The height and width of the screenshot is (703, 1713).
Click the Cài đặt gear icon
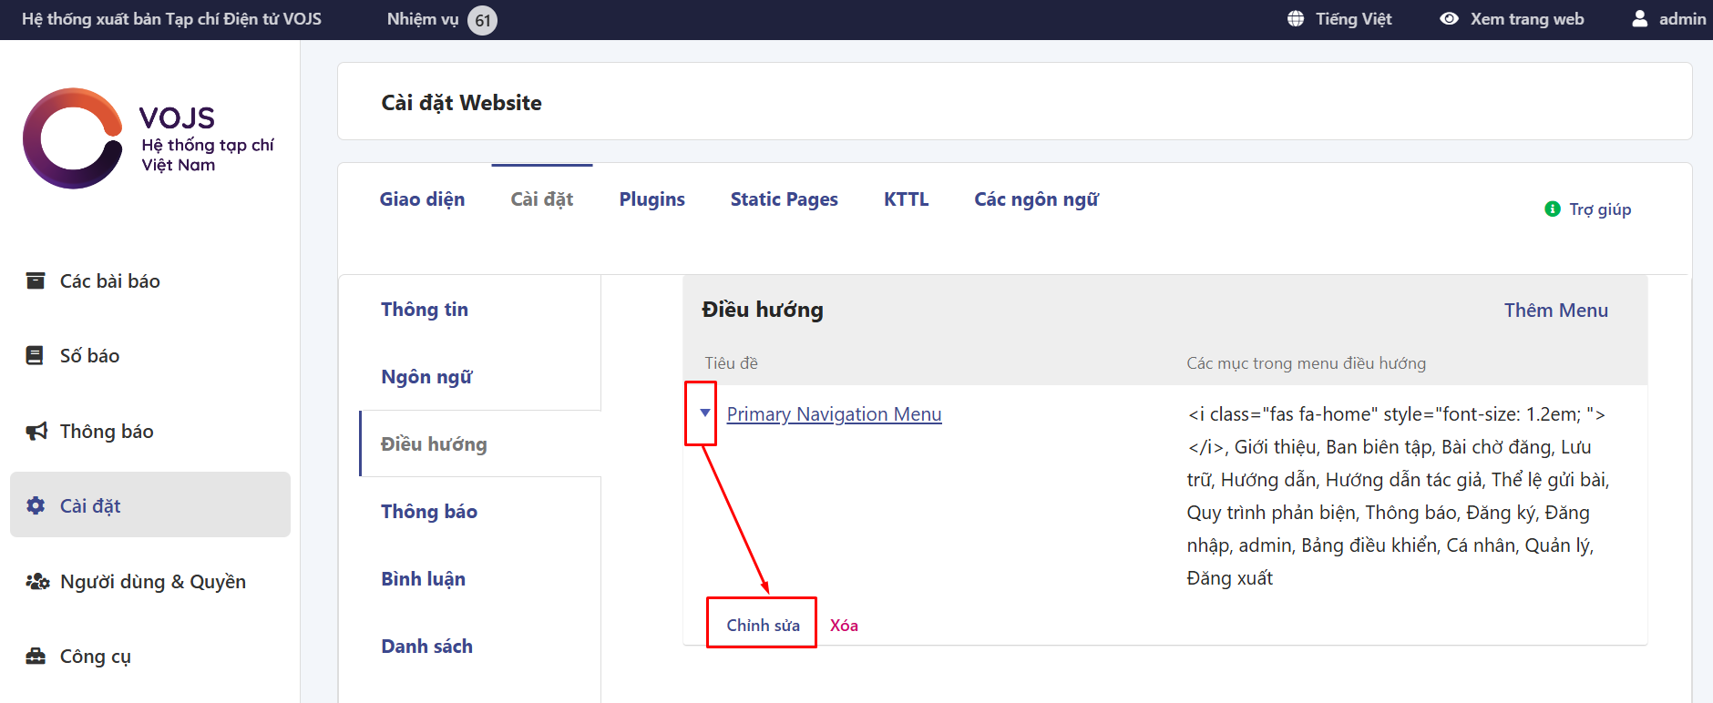coord(36,505)
